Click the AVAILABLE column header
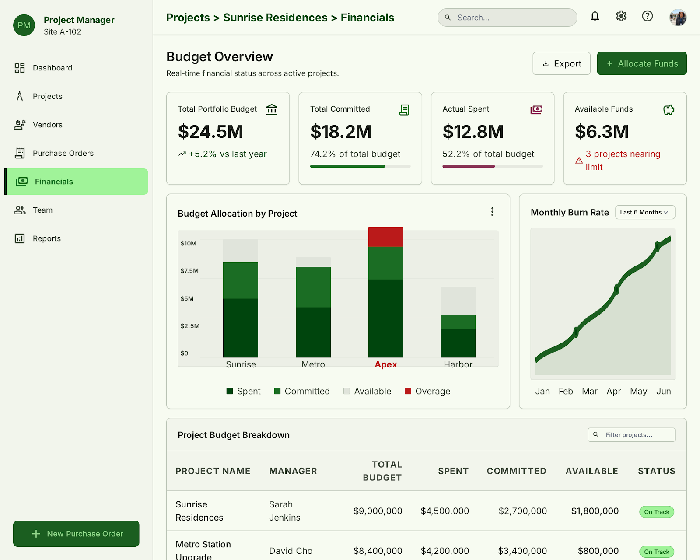This screenshot has width=700, height=560. tap(592, 471)
